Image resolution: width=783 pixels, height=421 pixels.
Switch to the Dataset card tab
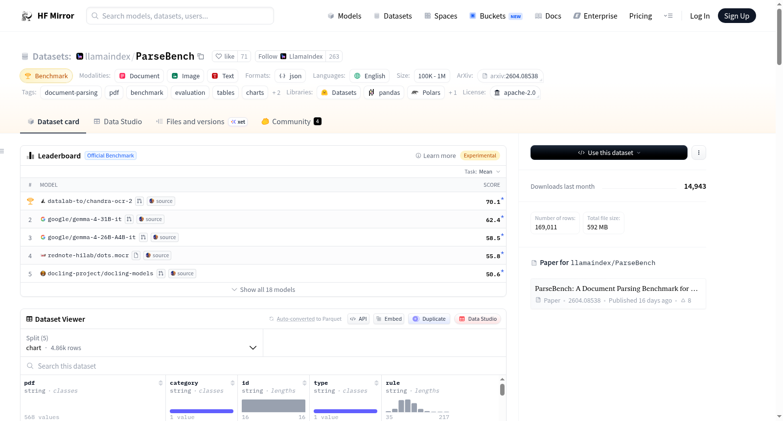point(53,121)
